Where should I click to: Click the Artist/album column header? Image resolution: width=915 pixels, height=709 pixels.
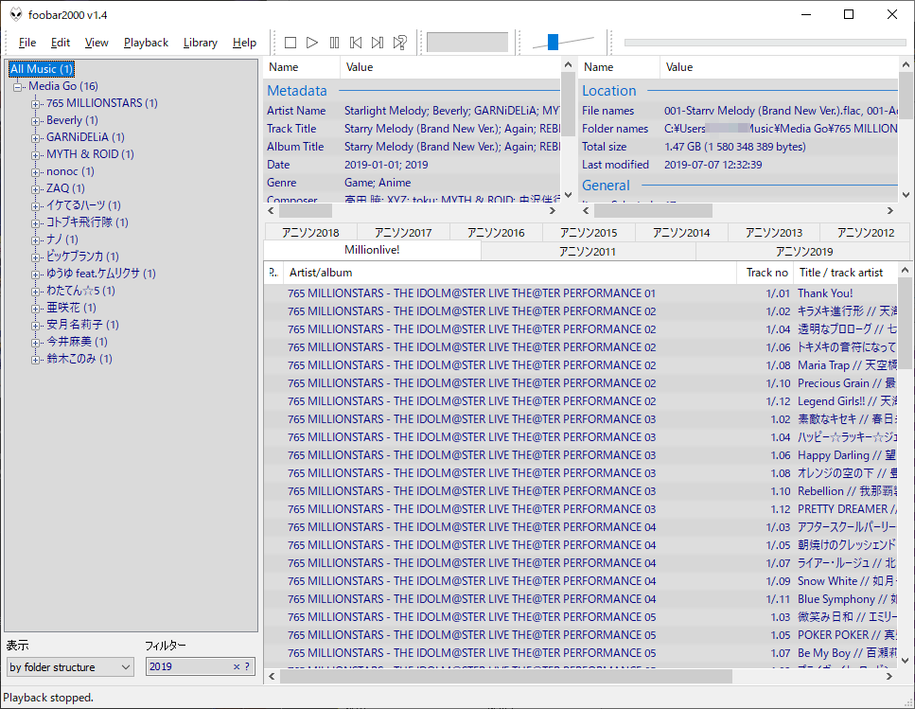[x=509, y=273]
